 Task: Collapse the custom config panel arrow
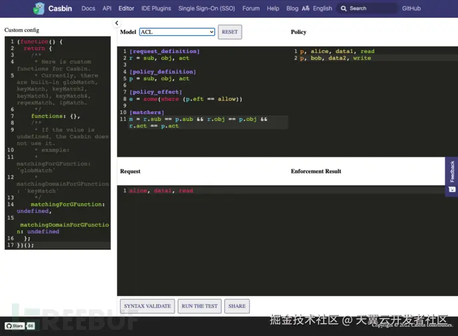pos(117,23)
